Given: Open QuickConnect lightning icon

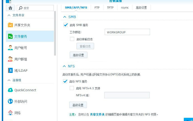Looking at the screenshot, I should 10,90.
